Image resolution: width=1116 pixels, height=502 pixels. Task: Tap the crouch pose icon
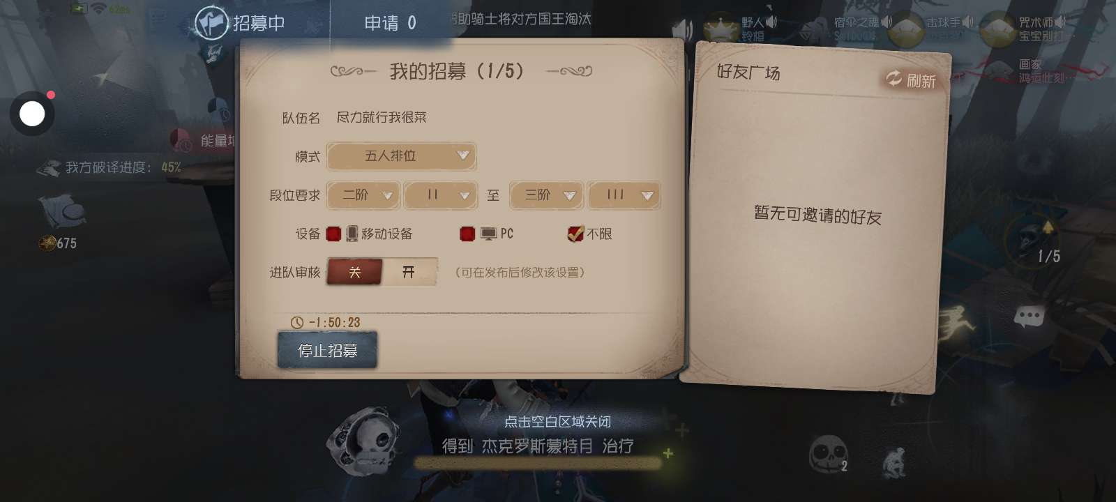tap(893, 461)
